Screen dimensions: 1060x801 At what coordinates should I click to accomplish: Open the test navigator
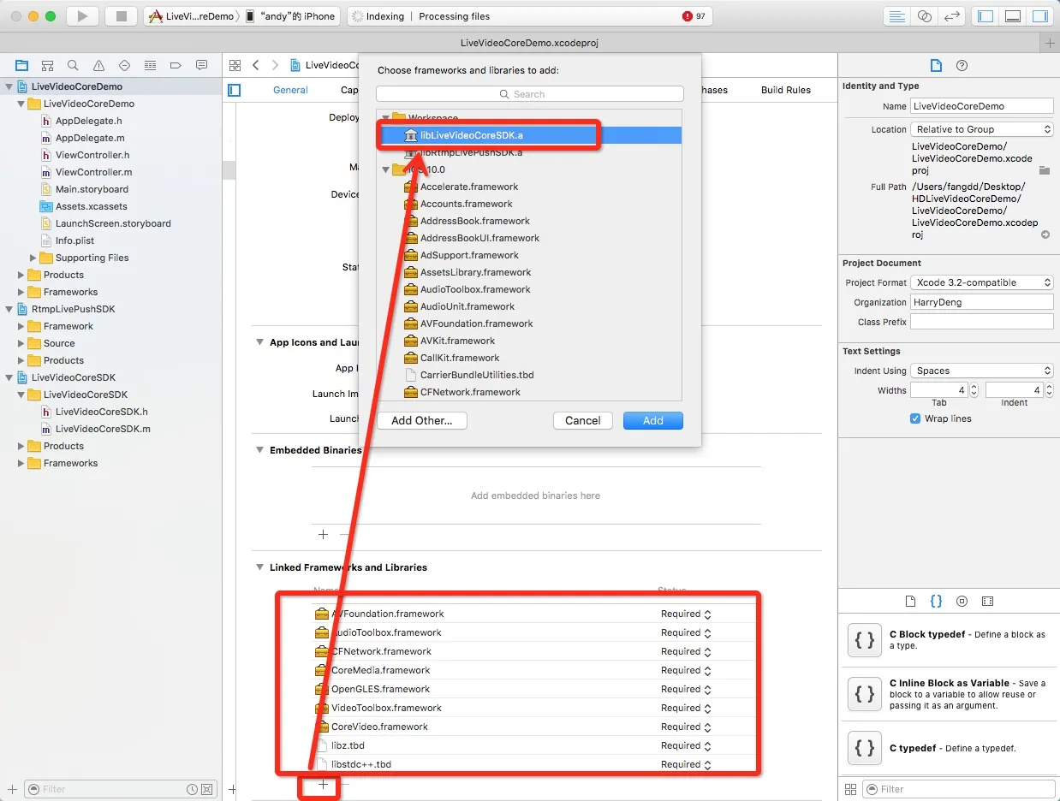[x=124, y=65]
